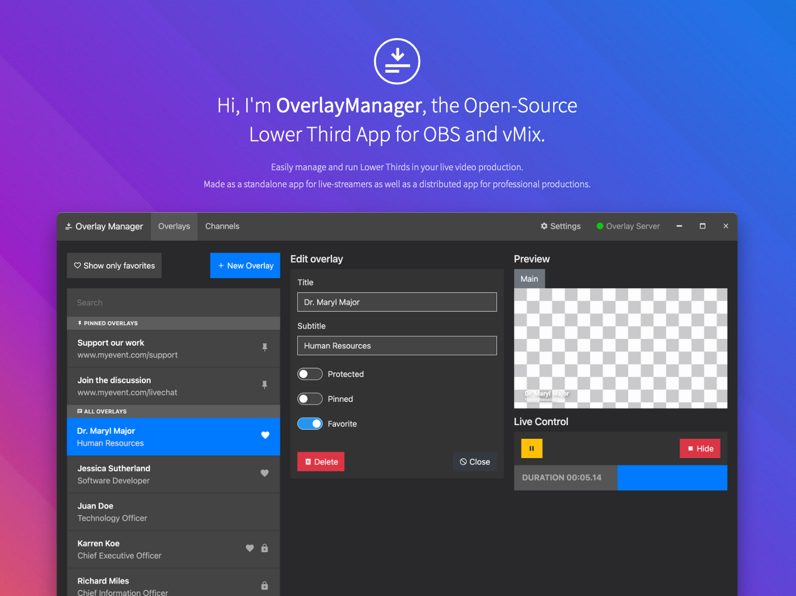Screen dimensions: 796x596
Task: Disable the Favorite switch
Action: pyautogui.click(x=310, y=424)
